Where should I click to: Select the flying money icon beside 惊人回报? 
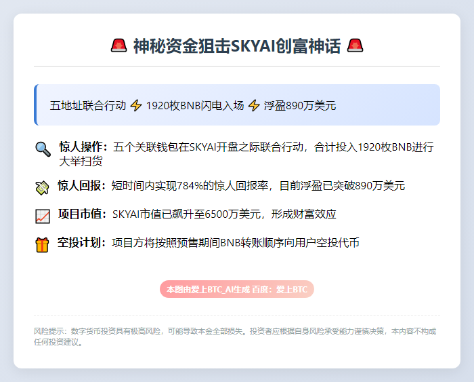coord(43,187)
